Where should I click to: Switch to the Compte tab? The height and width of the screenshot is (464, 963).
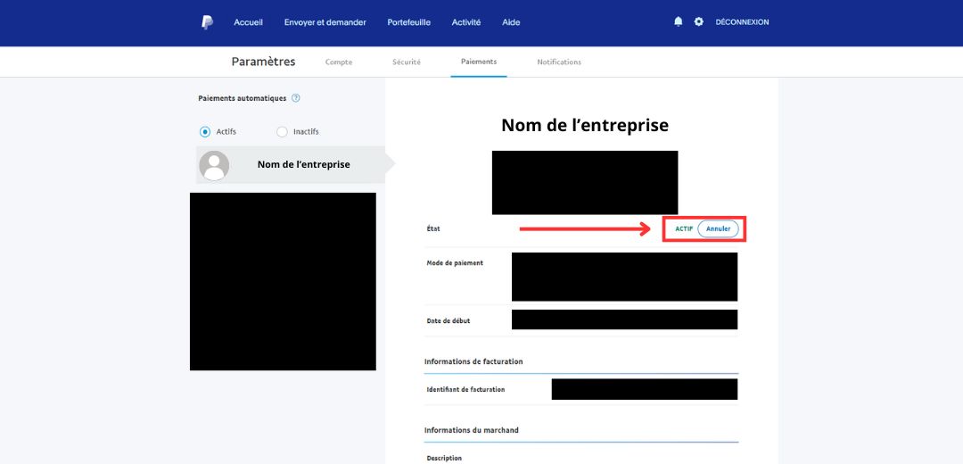tap(339, 62)
